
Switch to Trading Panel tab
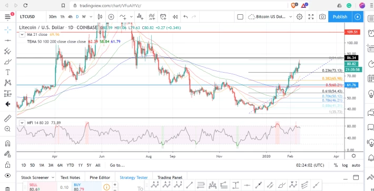170,177
